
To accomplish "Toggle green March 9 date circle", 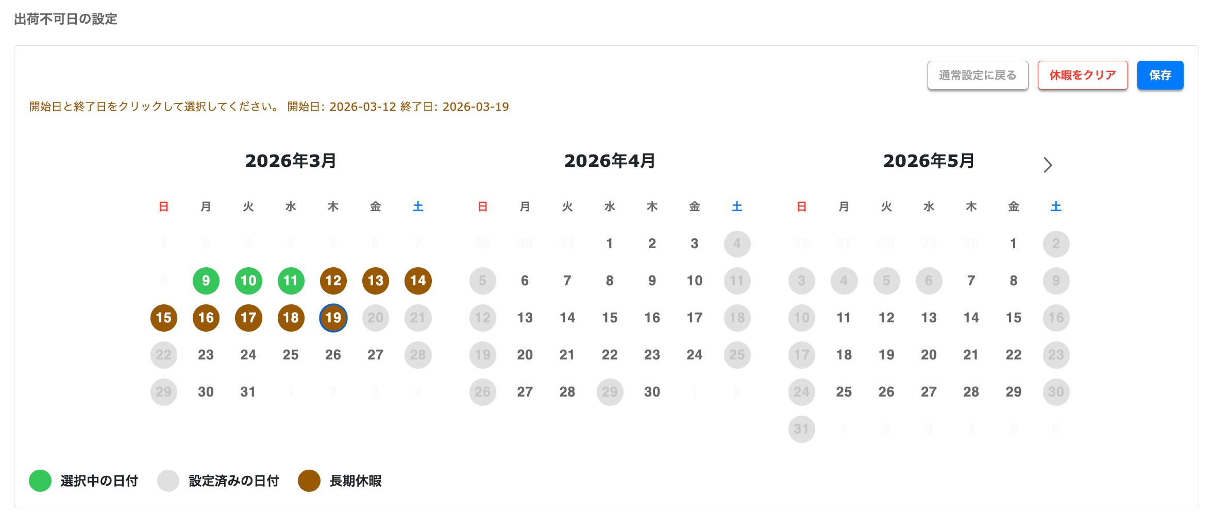I will tap(206, 281).
